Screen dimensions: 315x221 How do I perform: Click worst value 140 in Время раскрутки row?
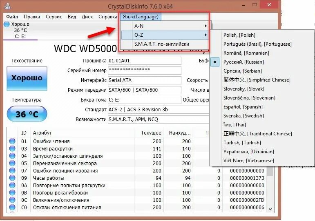(186, 149)
